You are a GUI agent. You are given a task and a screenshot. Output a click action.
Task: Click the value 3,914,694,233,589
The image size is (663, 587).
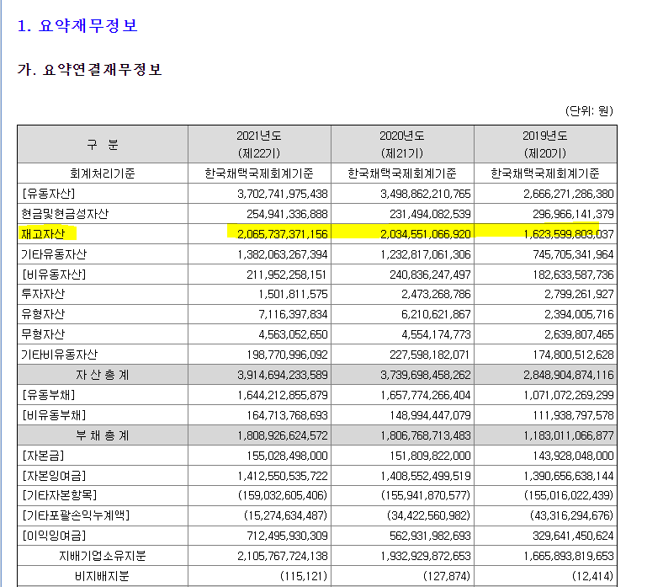(283, 375)
